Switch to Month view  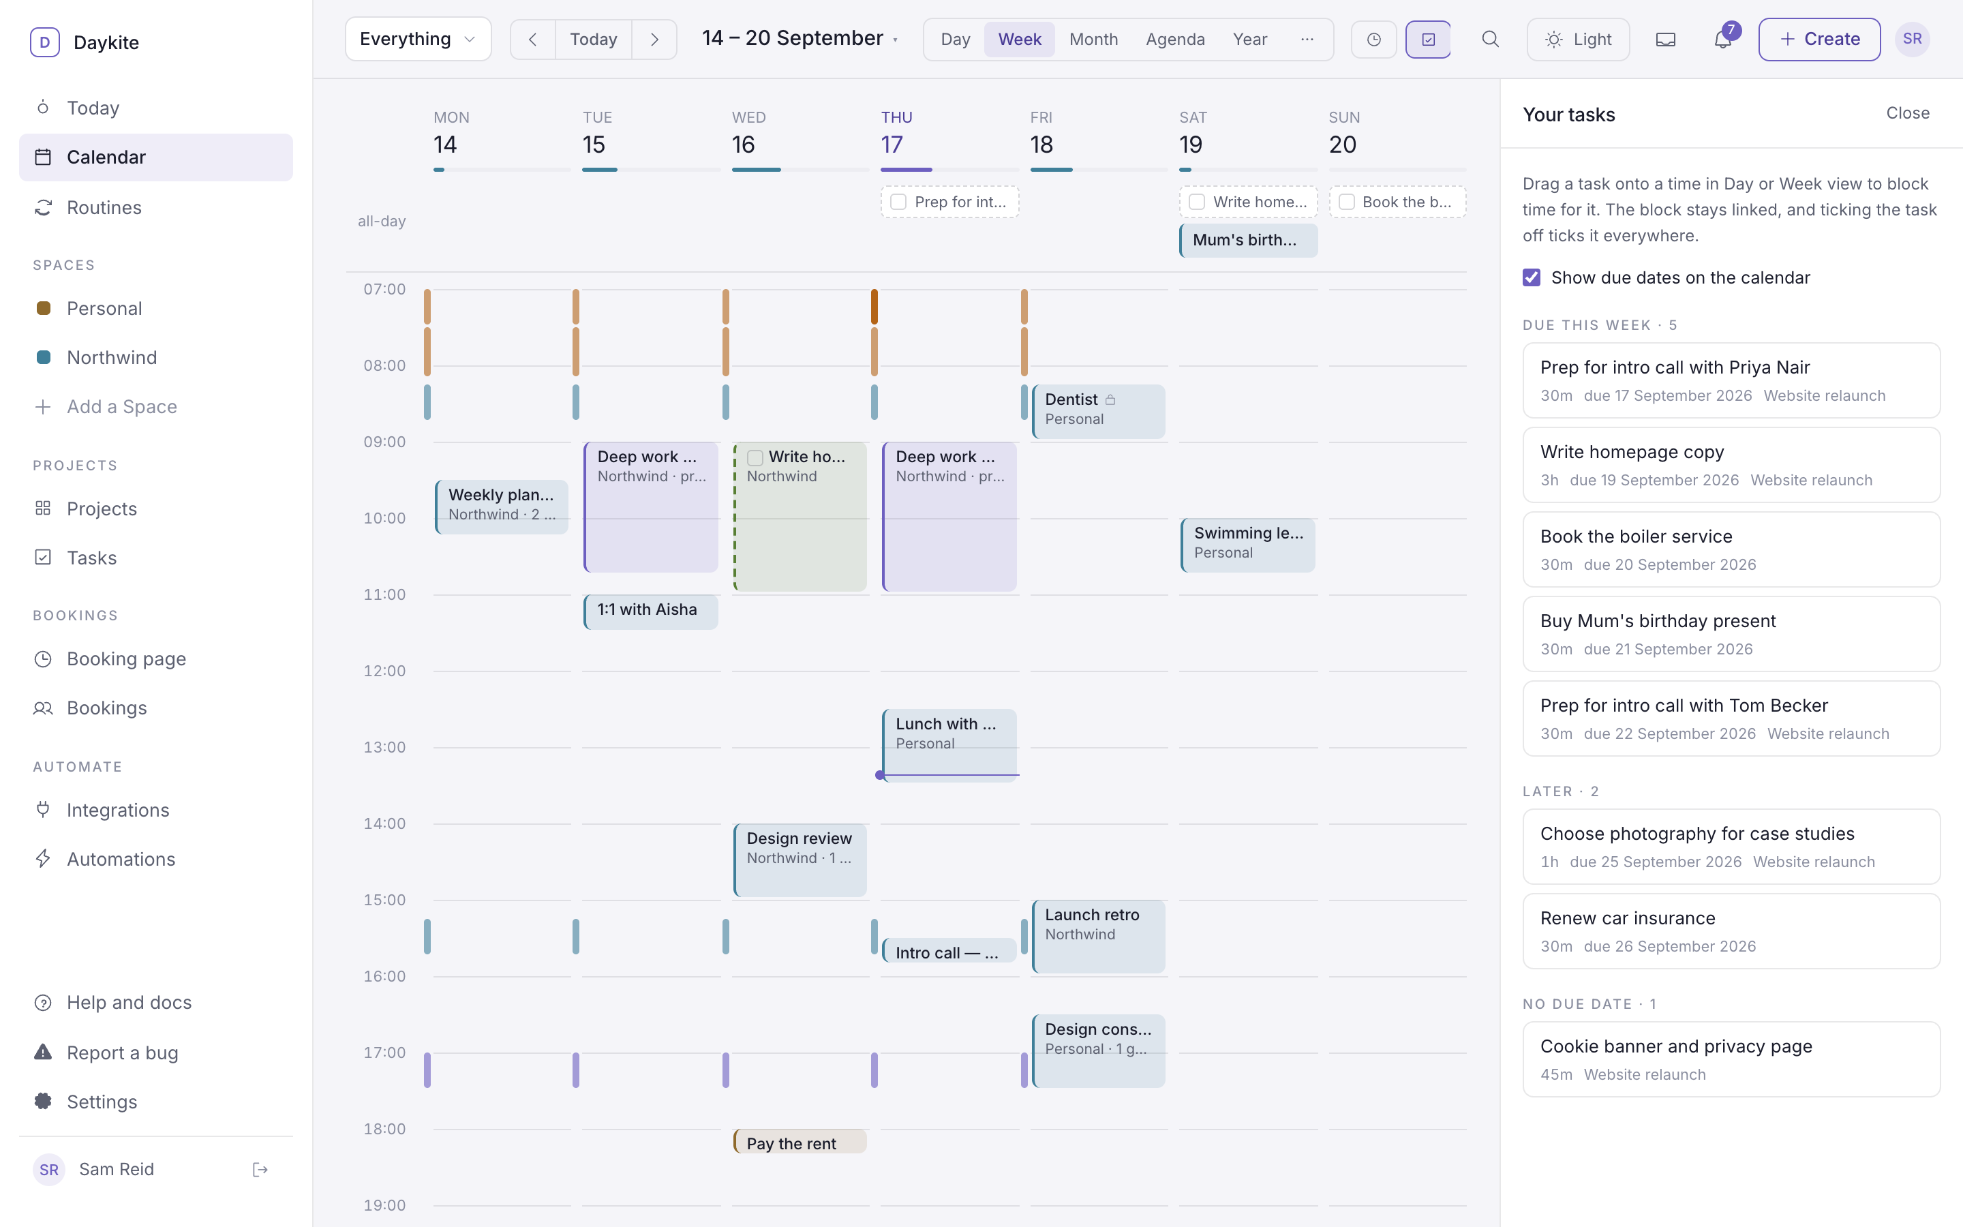[1093, 39]
